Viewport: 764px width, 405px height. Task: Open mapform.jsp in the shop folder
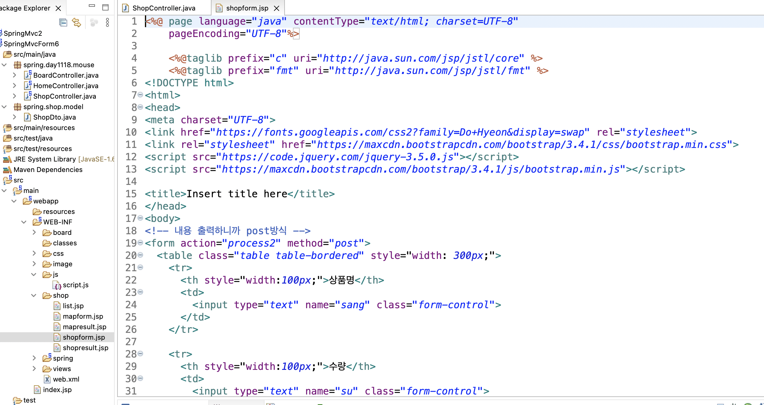[x=83, y=317]
